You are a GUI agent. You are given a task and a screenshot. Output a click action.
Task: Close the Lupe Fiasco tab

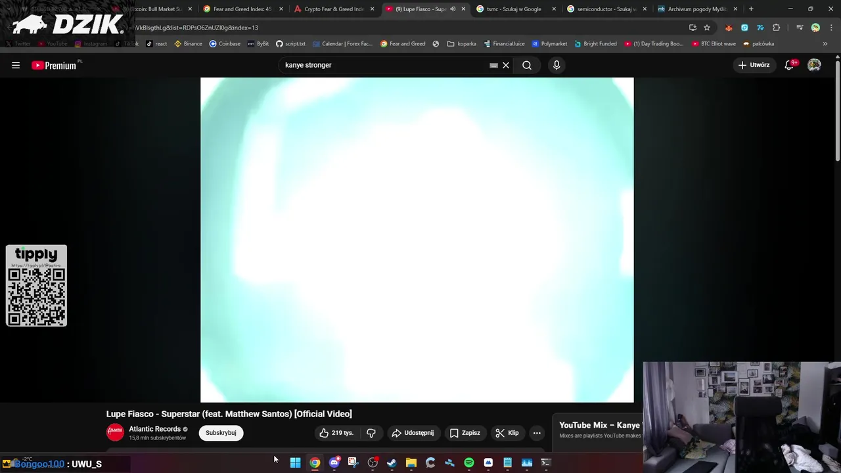[463, 9]
